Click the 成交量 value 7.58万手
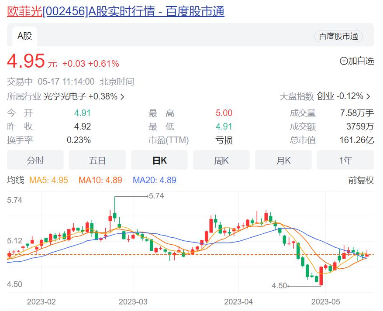 click(357, 113)
